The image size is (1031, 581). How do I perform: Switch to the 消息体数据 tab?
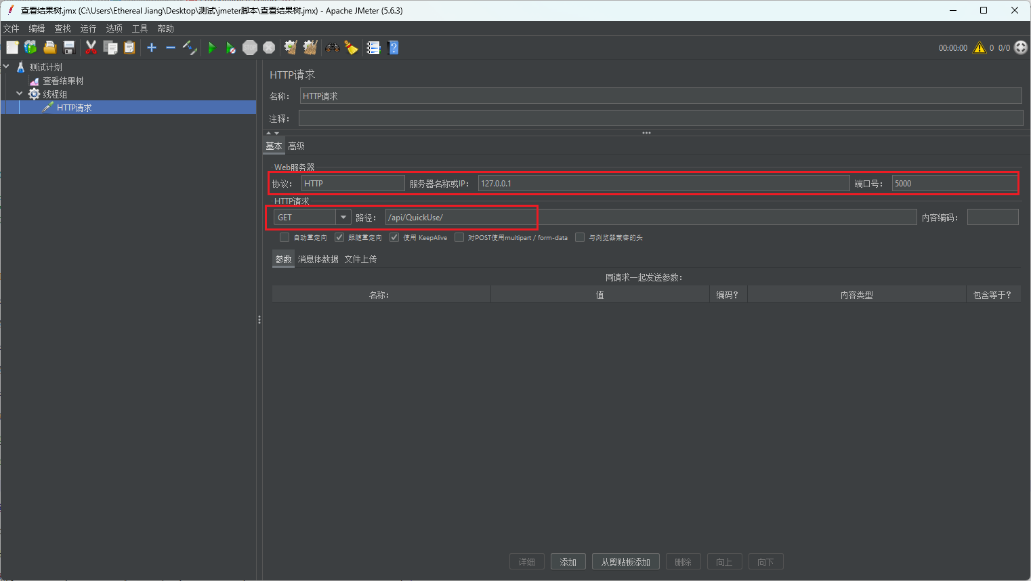pyautogui.click(x=318, y=259)
